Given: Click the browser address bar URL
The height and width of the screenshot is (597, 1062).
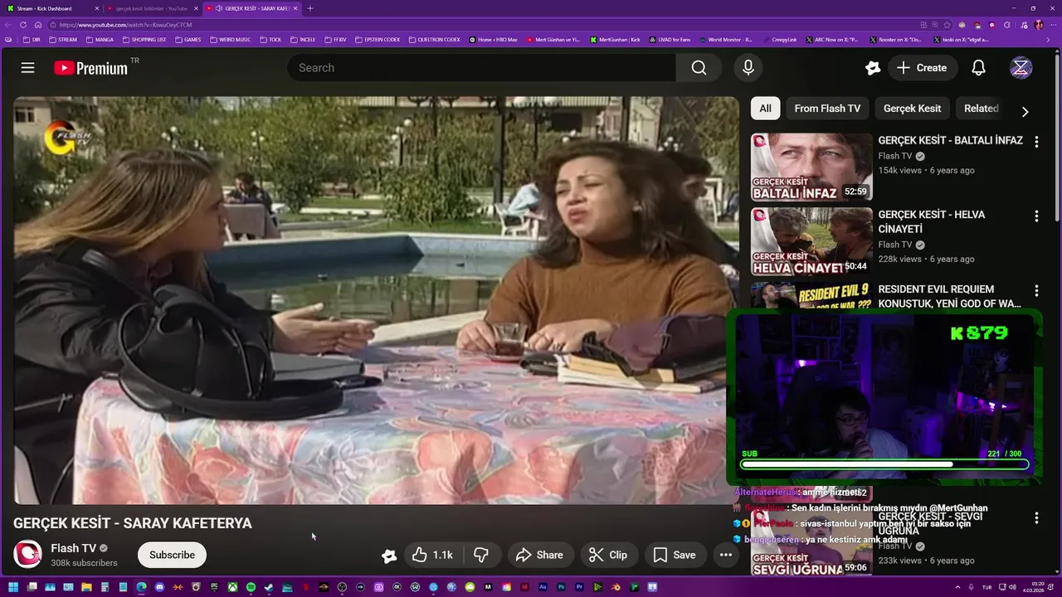Looking at the screenshot, I should point(125,25).
